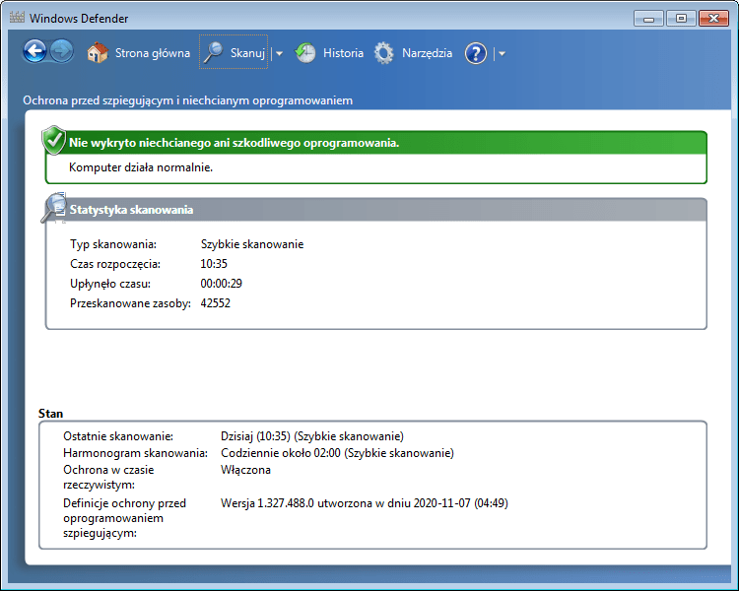Click the 'Przeskanowane zasoby:' label

130,303
